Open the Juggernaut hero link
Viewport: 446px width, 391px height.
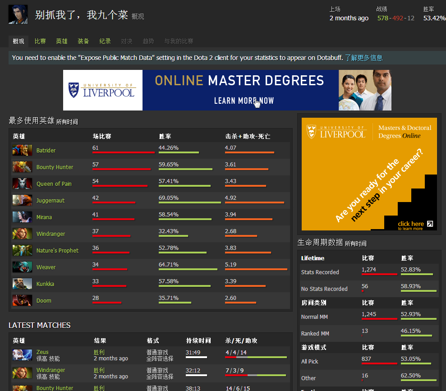point(51,201)
